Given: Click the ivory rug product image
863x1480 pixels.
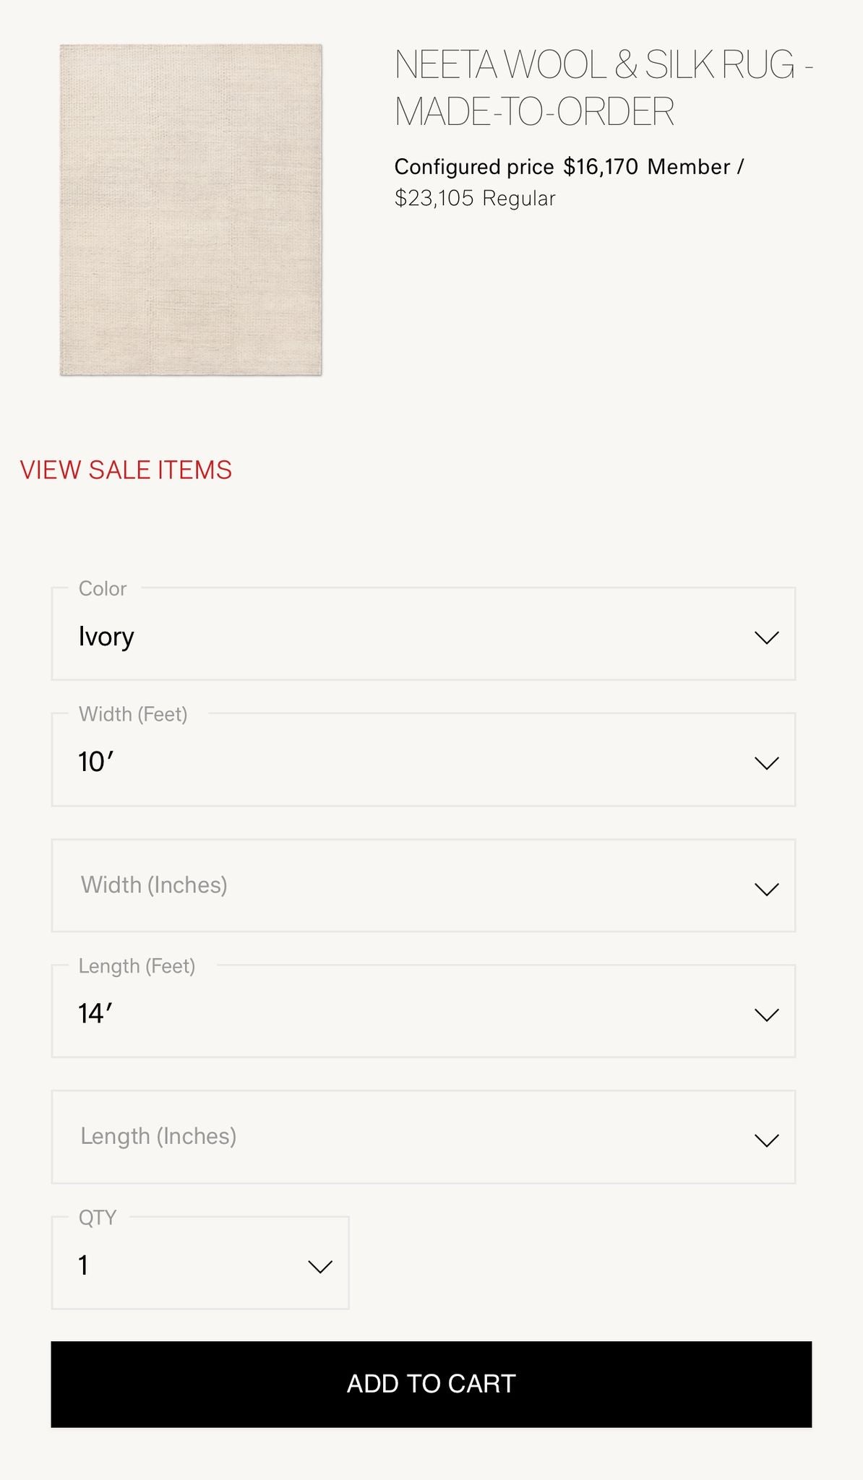Looking at the screenshot, I should point(191,210).
